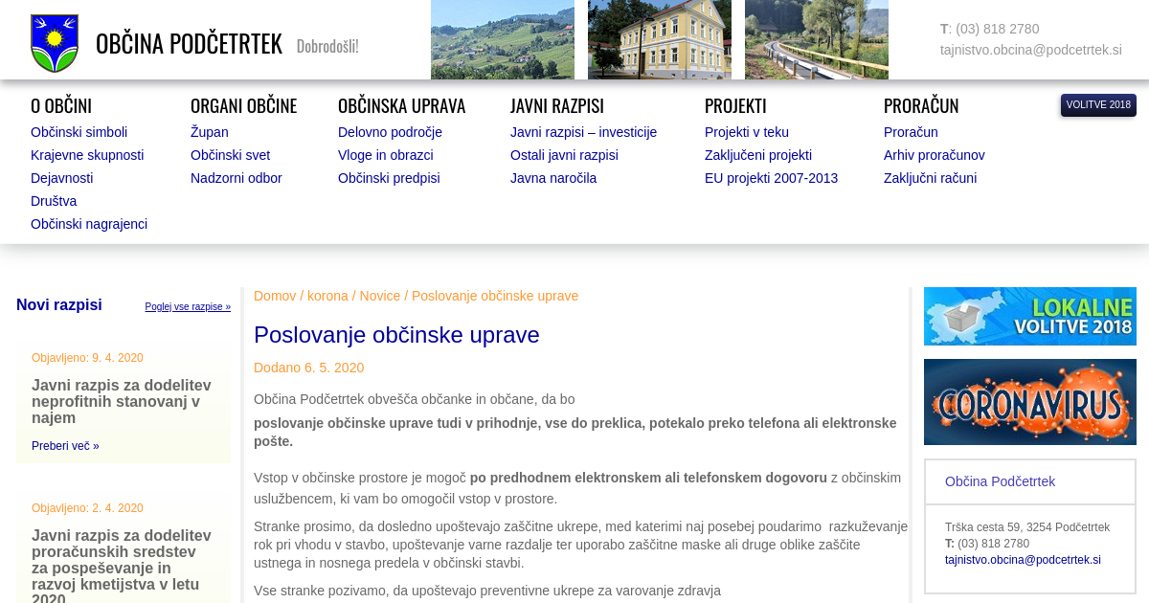
Task: Click the green hillside header photo
Action: point(502,39)
